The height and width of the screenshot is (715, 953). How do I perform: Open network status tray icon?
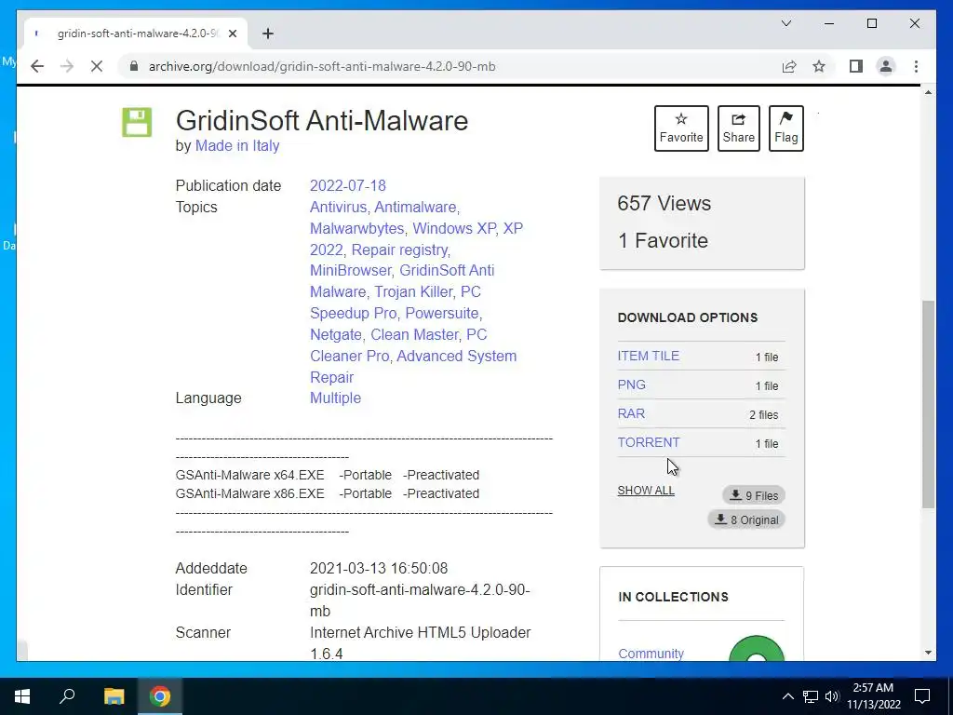coord(811,696)
